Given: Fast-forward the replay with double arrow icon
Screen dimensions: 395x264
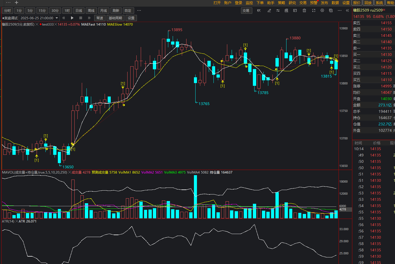Looking at the screenshot, I should coord(89,18).
